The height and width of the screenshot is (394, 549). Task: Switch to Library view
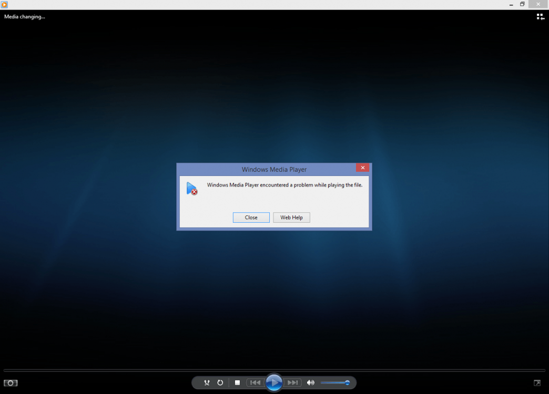point(540,16)
